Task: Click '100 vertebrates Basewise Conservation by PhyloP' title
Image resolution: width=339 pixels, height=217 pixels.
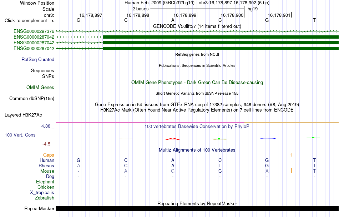Action: pyautogui.click(x=197, y=127)
